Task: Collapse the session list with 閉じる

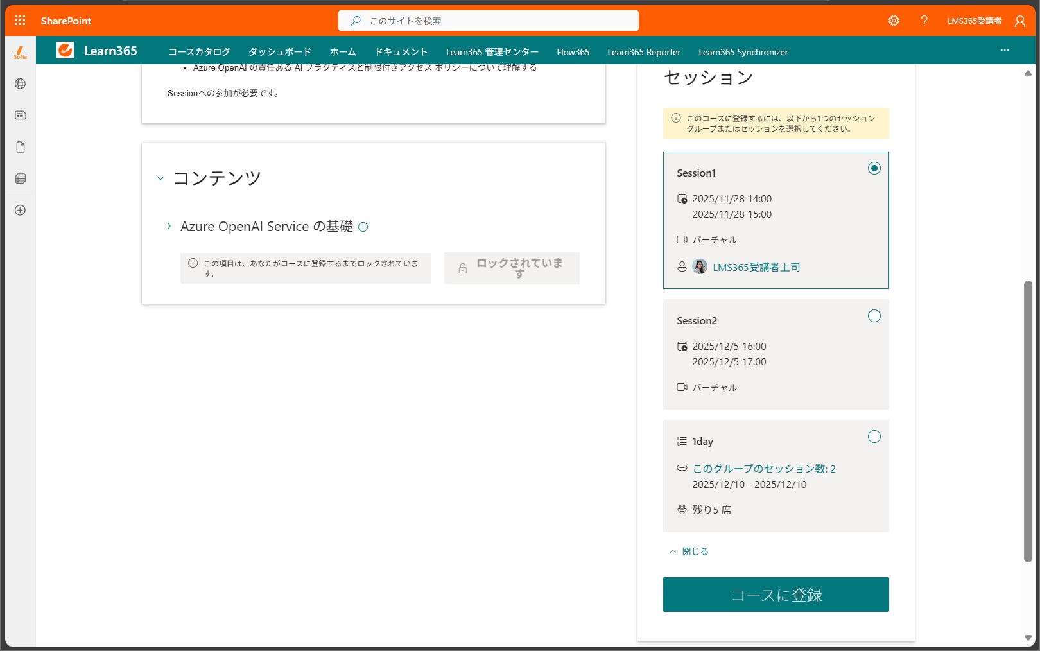Action: pos(689,551)
